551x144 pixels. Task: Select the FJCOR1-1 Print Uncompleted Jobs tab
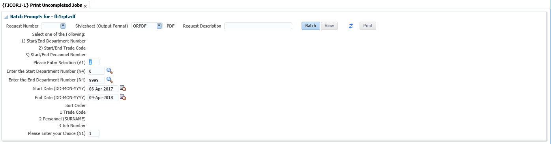pyautogui.click(x=42, y=6)
